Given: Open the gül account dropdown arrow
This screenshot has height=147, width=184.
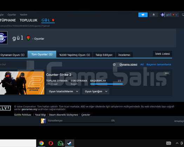Looking at the screenshot, I should pyautogui.click(x=176, y=15).
